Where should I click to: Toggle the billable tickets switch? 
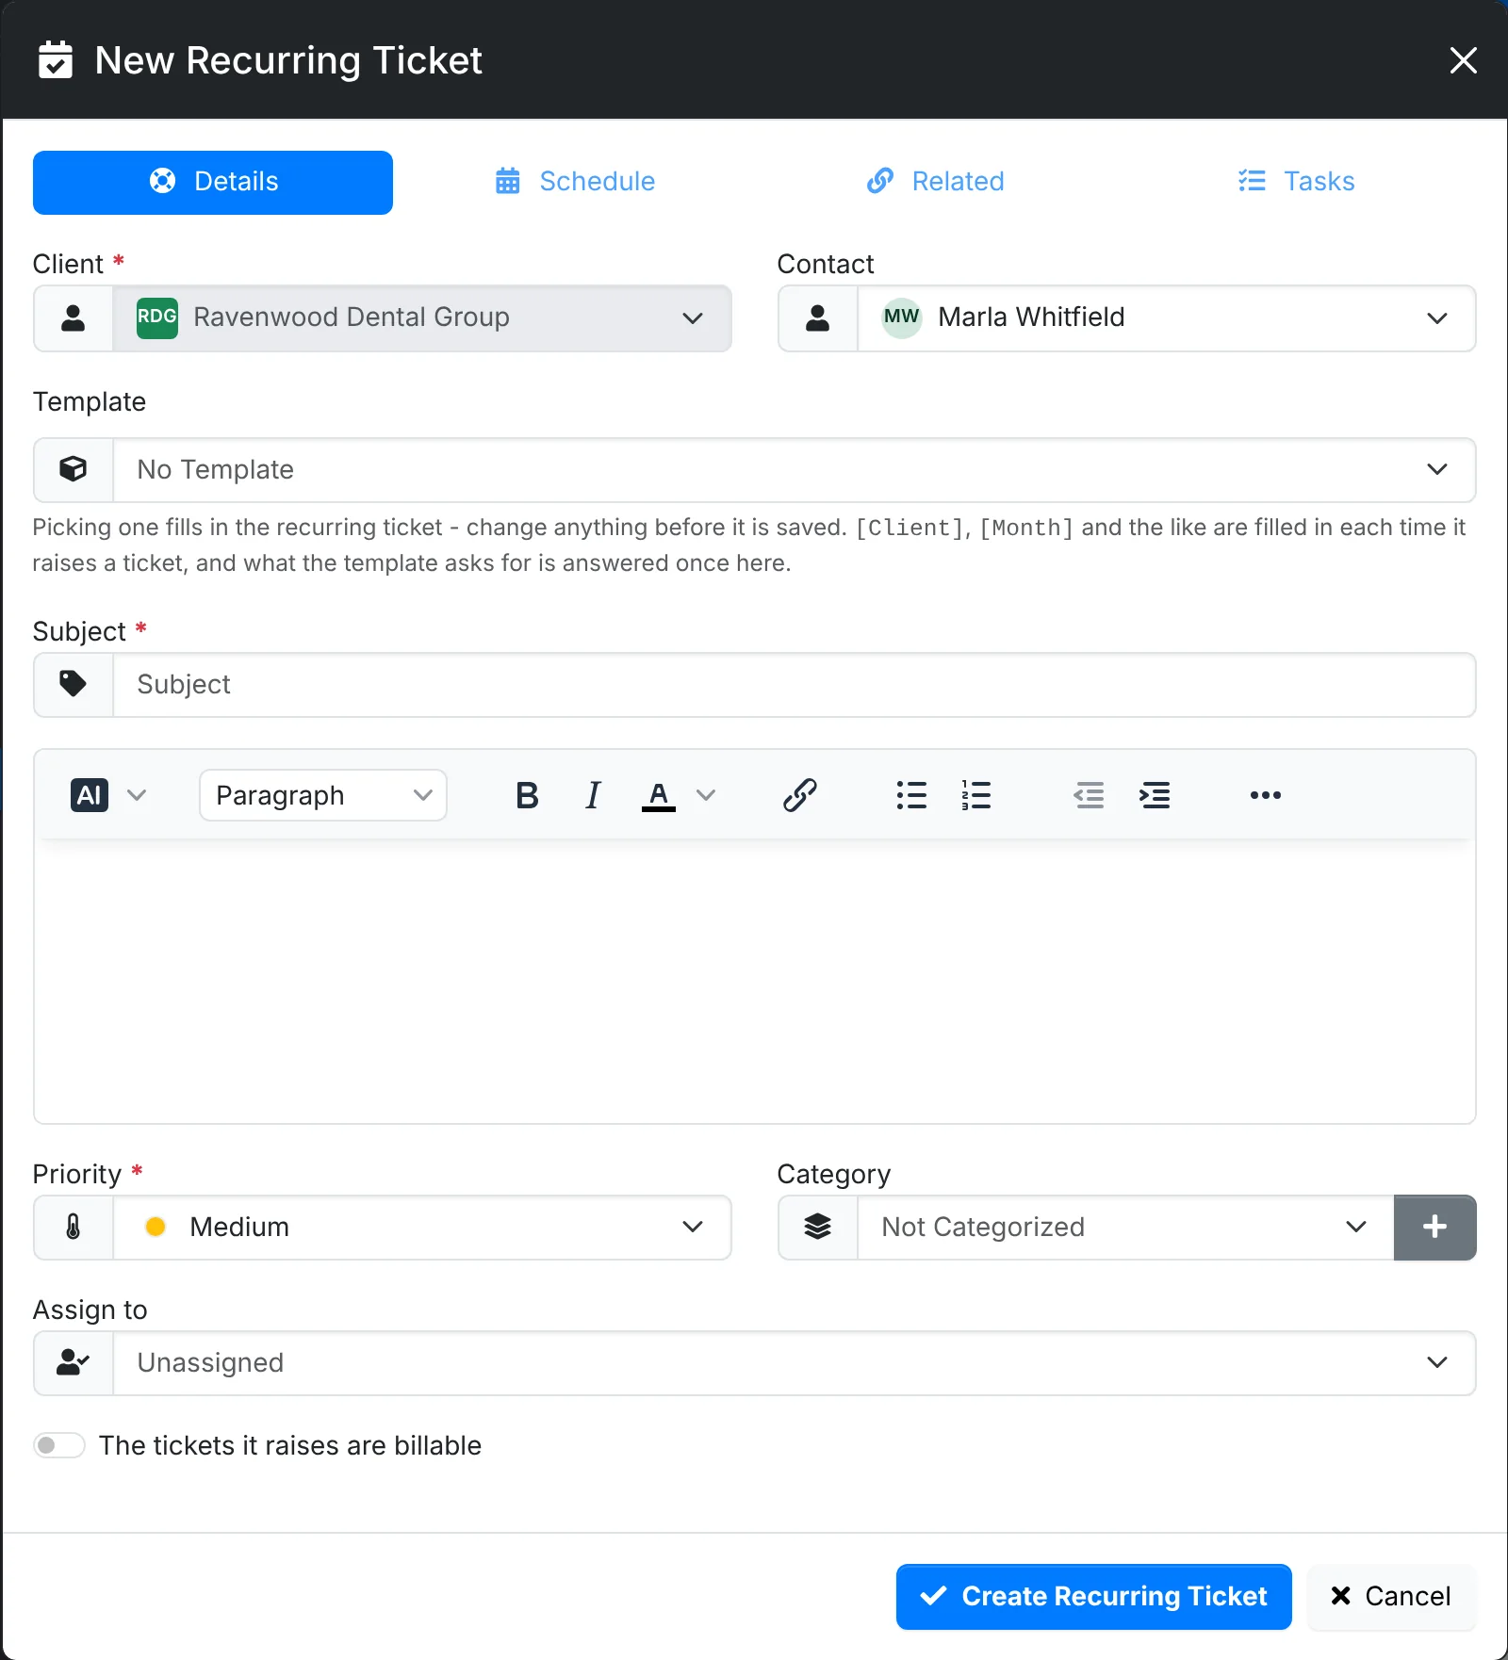(x=59, y=1445)
